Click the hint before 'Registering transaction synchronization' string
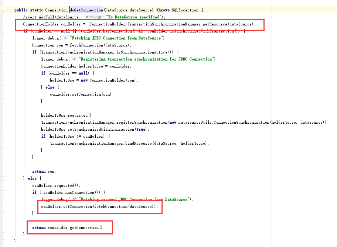This screenshot has width=337, height=247. 74,59
